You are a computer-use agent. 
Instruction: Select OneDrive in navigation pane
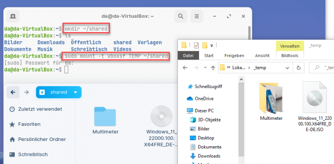click(x=200, y=98)
